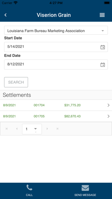Viewport: 112px width, 199px height.
Task: Click the End Date input field
Action: 56,64
